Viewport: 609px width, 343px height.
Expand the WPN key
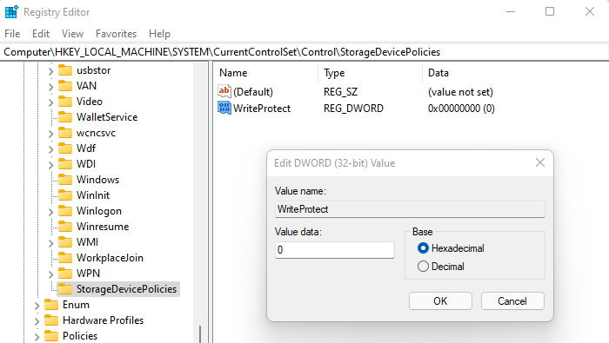click(50, 274)
